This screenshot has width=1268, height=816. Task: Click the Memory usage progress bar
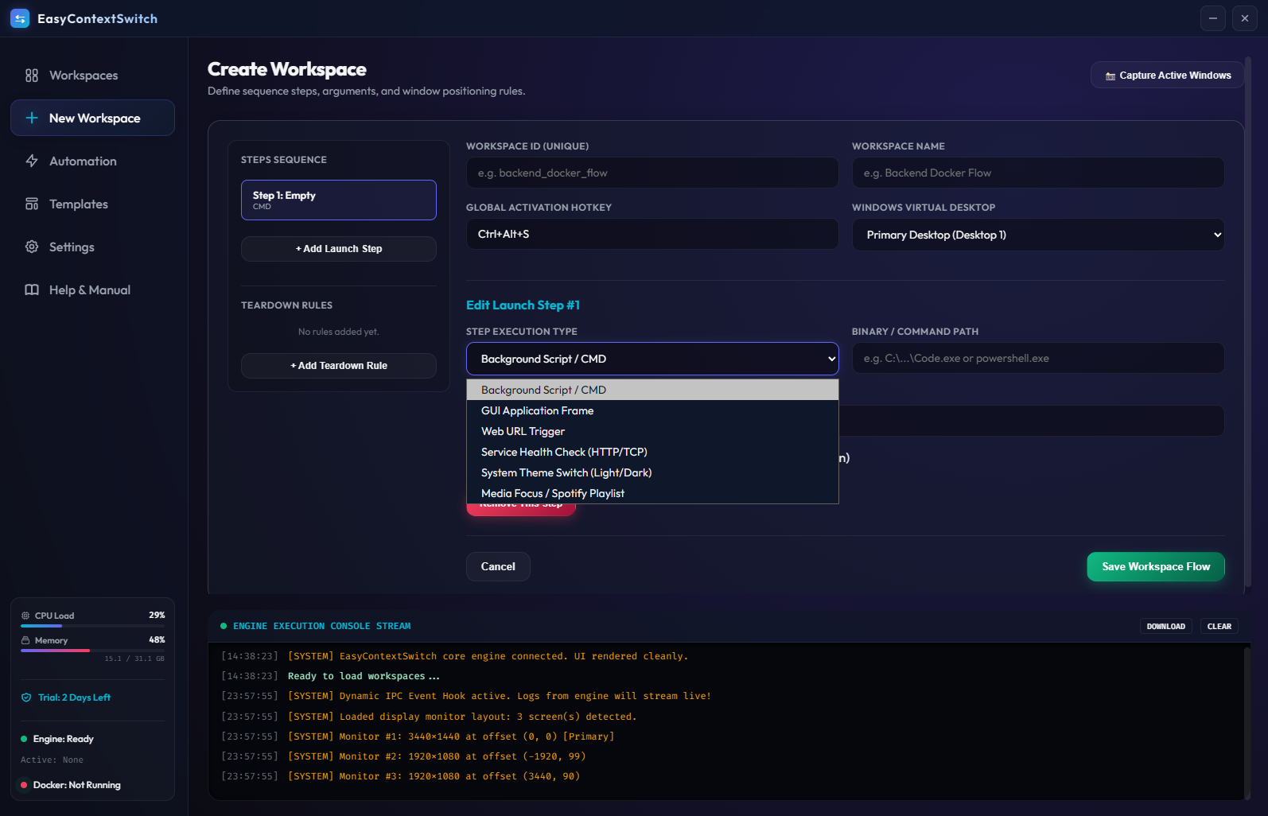coord(92,651)
